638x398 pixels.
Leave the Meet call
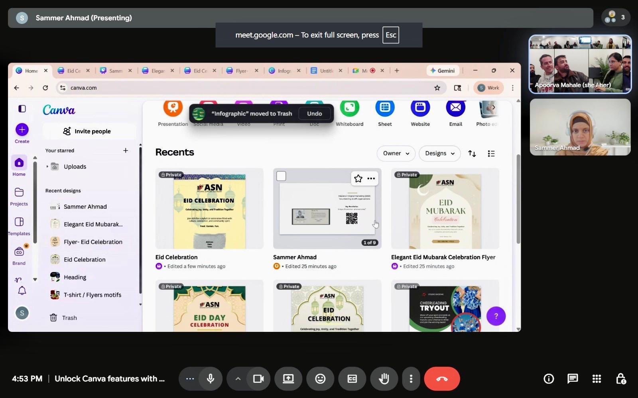(x=442, y=378)
